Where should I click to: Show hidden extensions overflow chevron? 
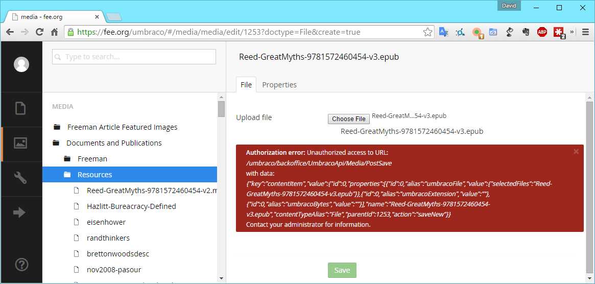click(572, 32)
